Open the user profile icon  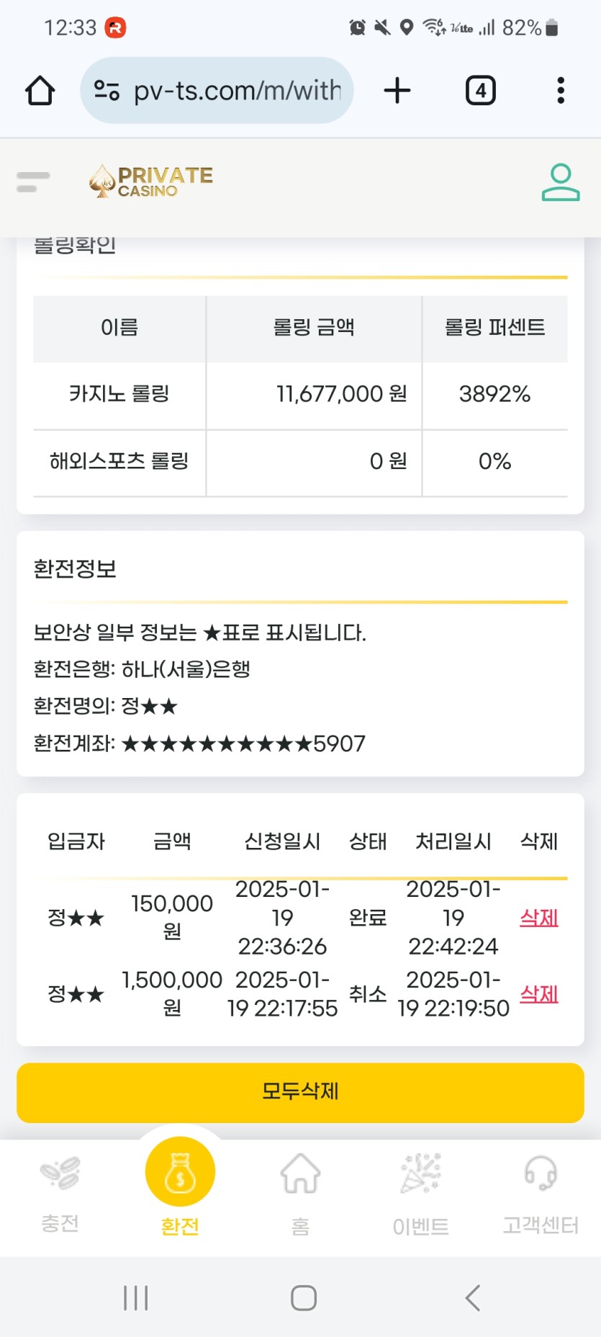coord(561,182)
